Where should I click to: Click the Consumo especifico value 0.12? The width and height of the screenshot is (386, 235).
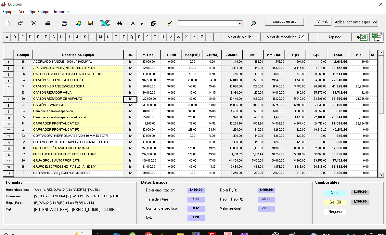point(196,208)
